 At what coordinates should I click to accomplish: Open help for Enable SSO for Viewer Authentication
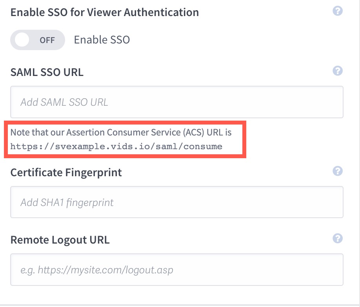coord(337,11)
